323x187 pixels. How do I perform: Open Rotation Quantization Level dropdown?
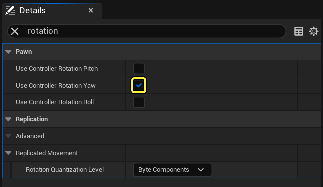coord(173,169)
